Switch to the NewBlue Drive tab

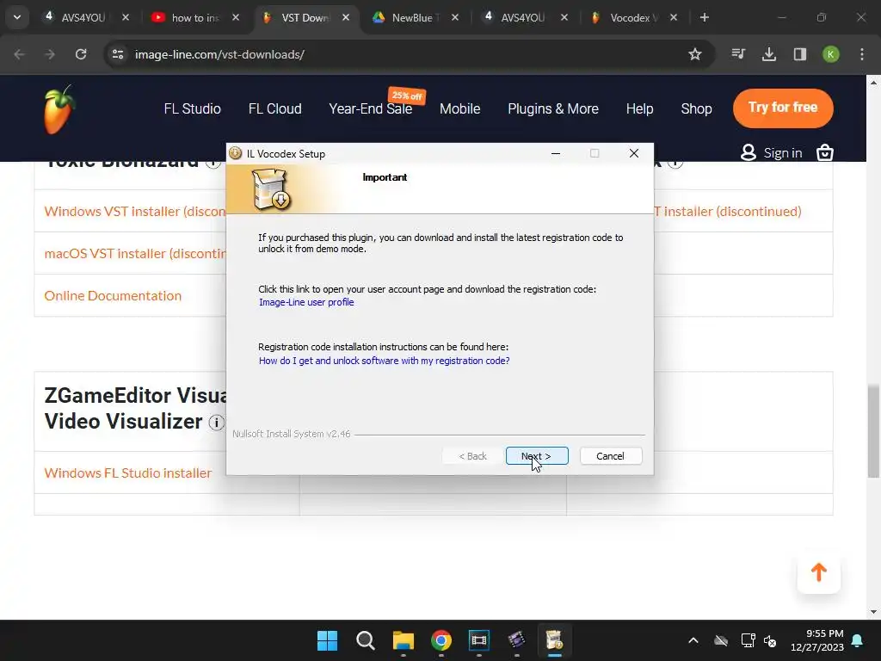click(416, 17)
